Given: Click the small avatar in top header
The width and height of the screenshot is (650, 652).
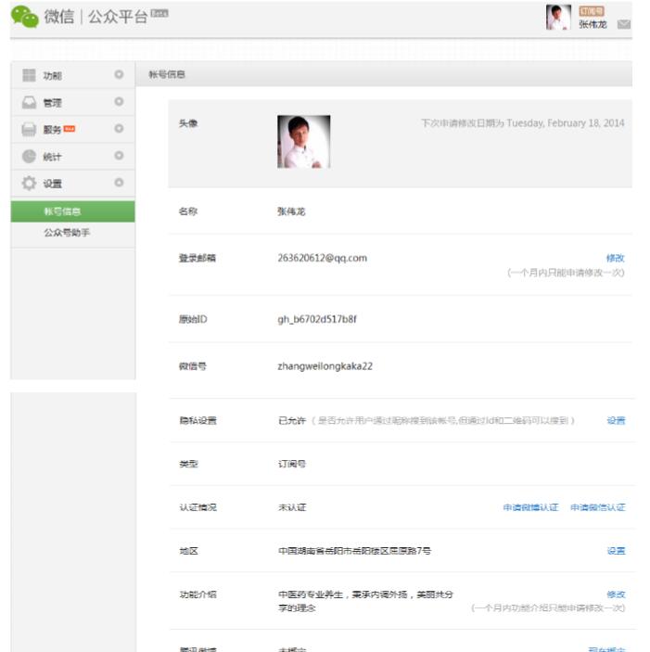Looking at the screenshot, I should pyautogui.click(x=558, y=18).
